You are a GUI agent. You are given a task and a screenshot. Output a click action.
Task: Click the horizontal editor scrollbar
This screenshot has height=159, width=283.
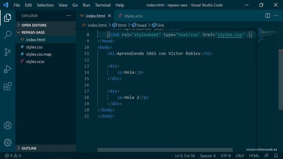click(x=165, y=150)
